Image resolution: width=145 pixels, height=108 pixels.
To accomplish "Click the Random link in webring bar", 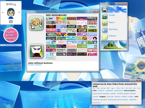I will [x=11, y=45].
